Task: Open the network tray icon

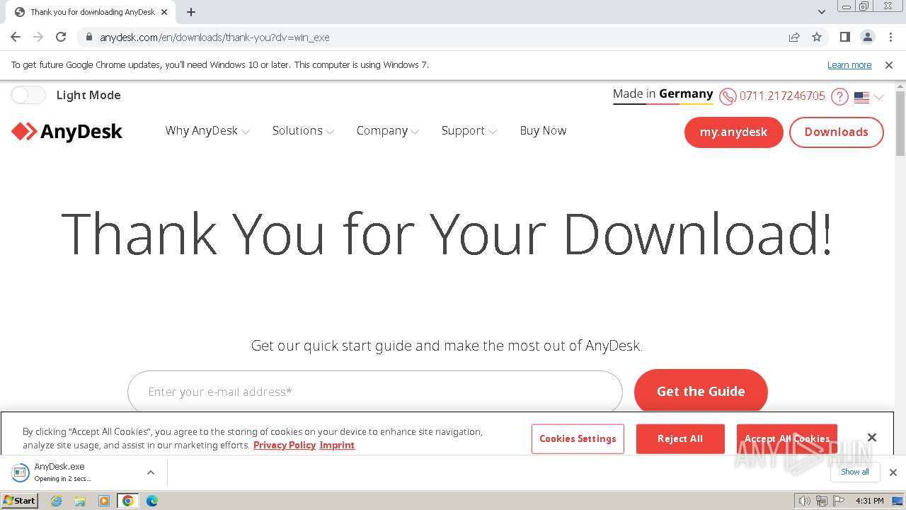Action: coord(822,501)
